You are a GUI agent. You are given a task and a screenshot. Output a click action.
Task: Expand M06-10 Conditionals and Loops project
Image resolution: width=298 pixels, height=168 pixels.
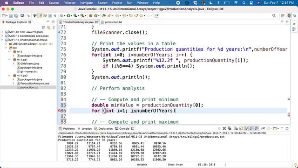[2, 36]
